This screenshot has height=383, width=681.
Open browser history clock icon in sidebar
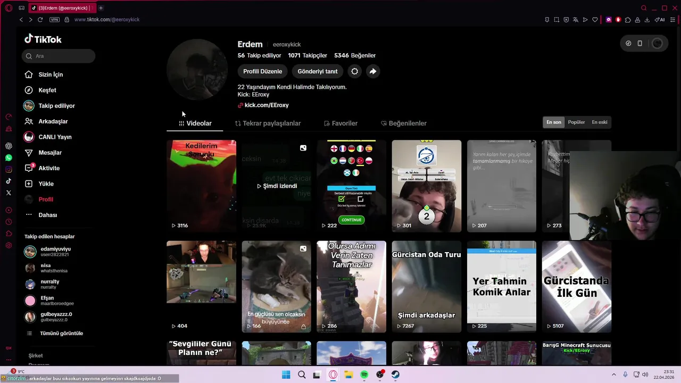[9, 222]
